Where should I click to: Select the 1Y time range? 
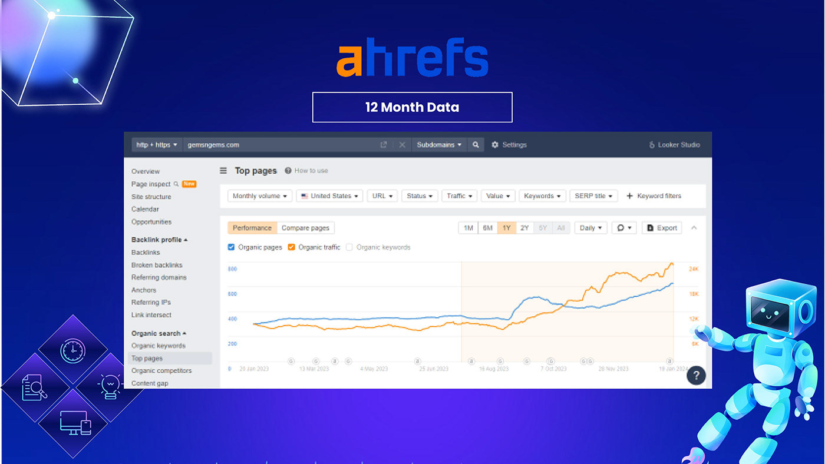pyautogui.click(x=506, y=228)
